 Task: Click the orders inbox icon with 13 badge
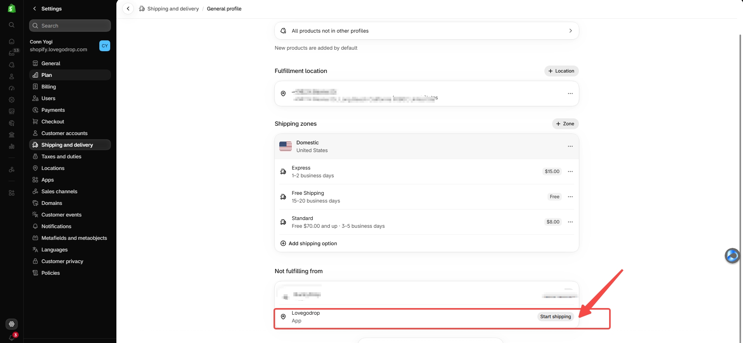(x=12, y=53)
